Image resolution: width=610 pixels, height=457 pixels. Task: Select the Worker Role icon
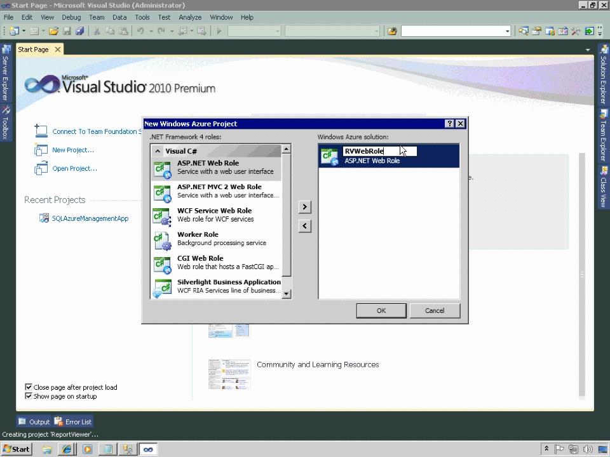click(x=162, y=241)
